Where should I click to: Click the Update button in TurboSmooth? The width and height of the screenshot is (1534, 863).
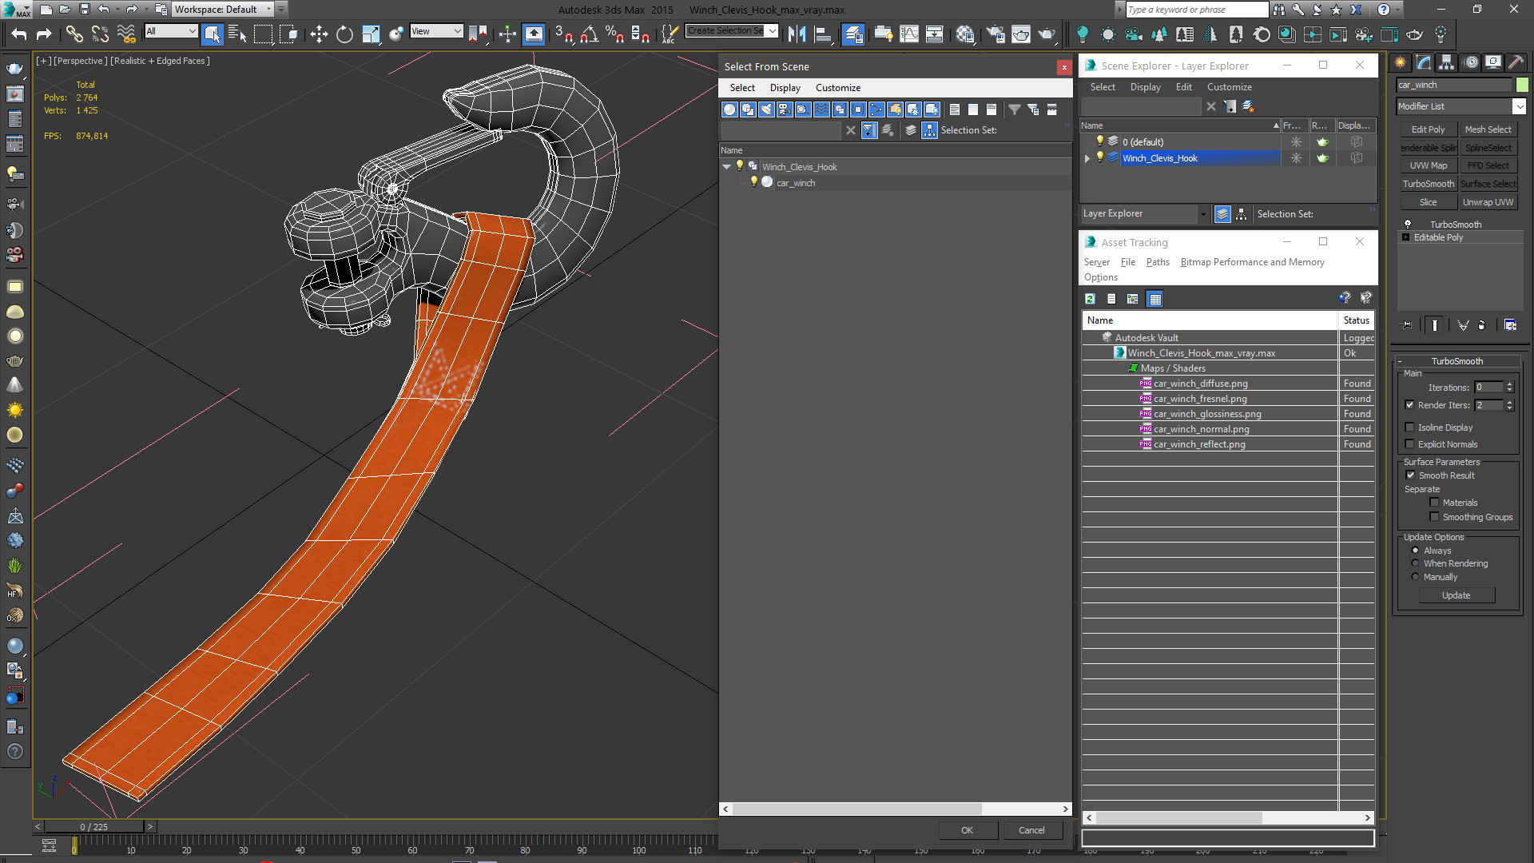pyautogui.click(x=1456, y=595)
